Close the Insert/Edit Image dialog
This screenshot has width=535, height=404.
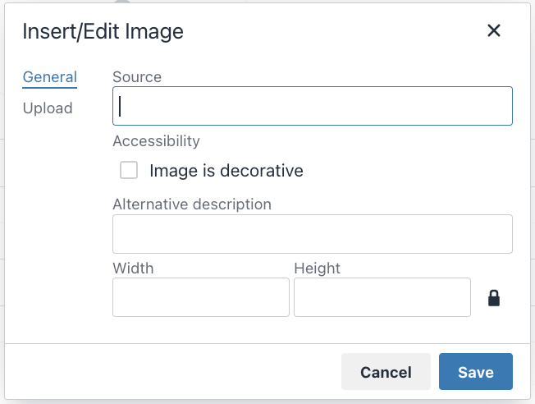pyautogui.click(x=493, y=31)
